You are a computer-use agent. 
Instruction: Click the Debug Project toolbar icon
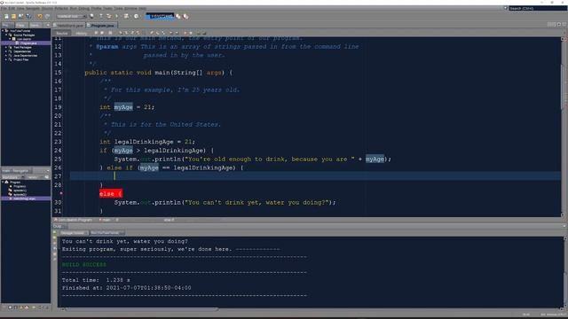click(x=126, y=16)
